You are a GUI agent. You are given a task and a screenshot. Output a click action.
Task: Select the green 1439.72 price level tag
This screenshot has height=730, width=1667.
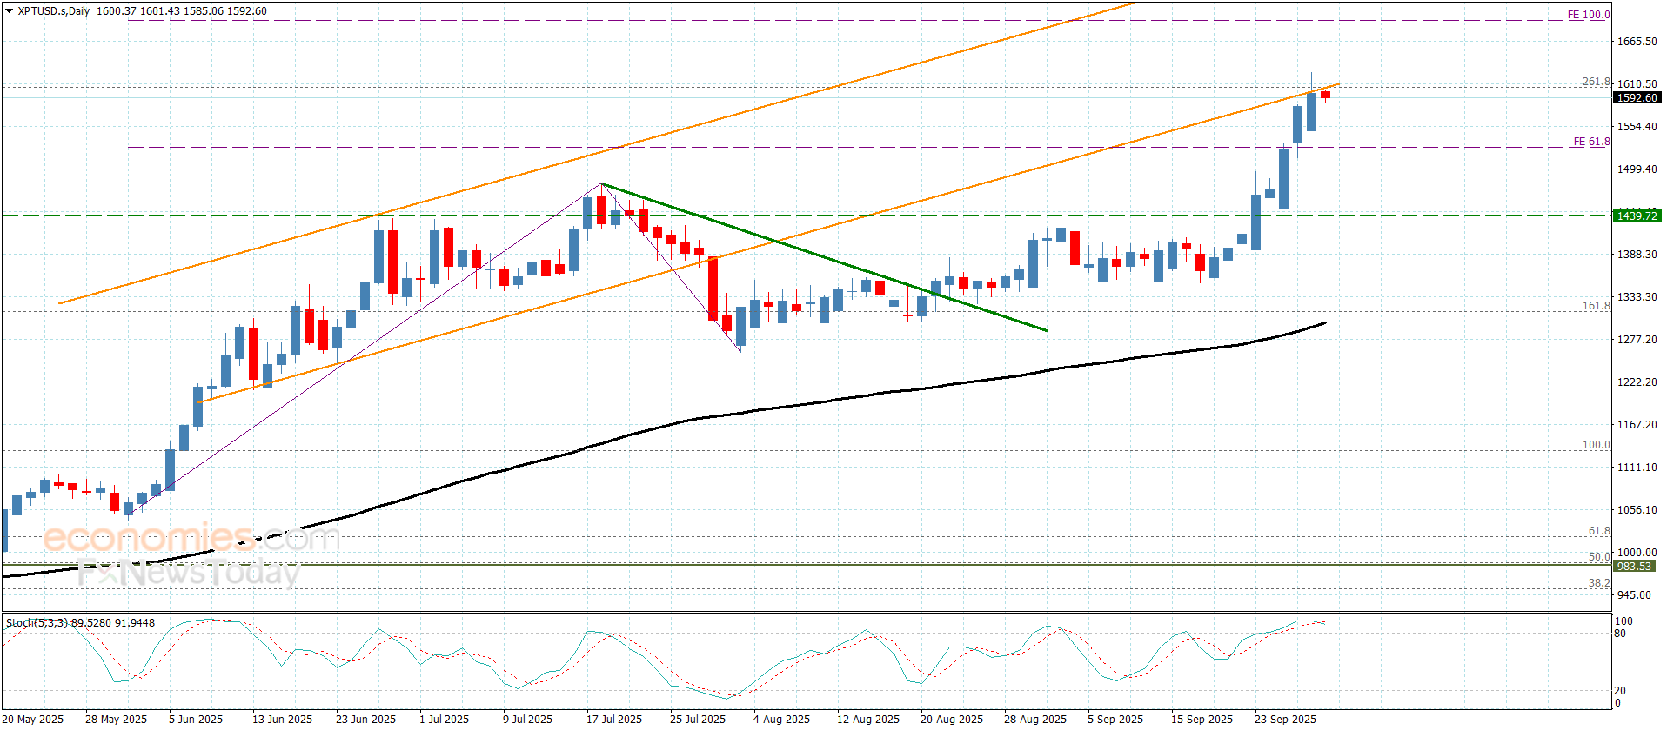[1637, 216]
